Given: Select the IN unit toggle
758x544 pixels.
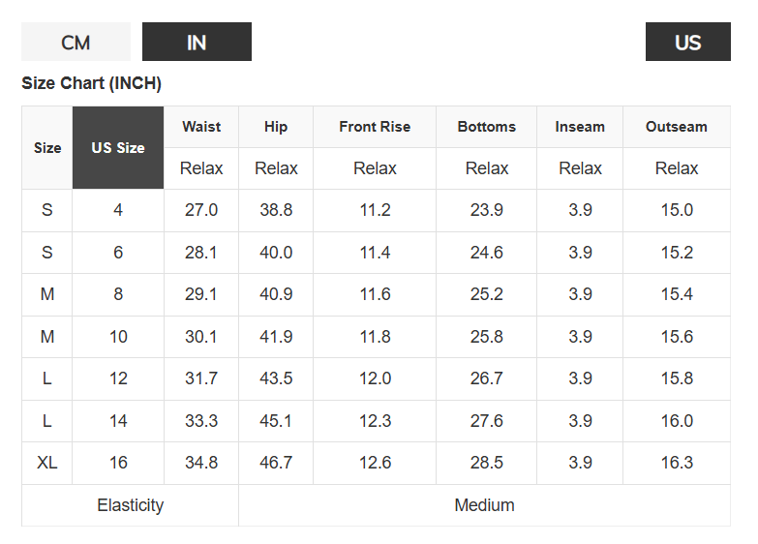Looking at the screenshot, I should (197, 42).
